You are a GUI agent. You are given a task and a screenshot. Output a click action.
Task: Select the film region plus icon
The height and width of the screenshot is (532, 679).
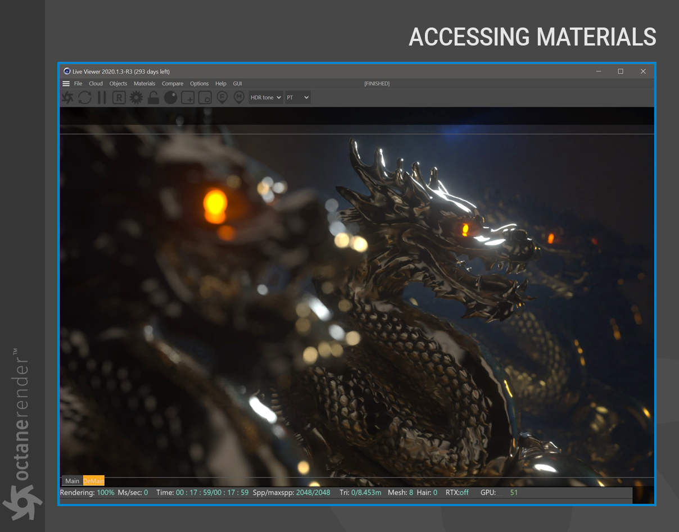click(x=188, y=98)
